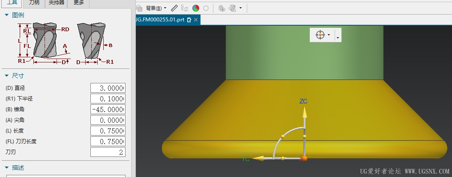452x177 pixels.
Task: Click the layered-box icon left of 背景(B)
Action: [x=139, y=8]
